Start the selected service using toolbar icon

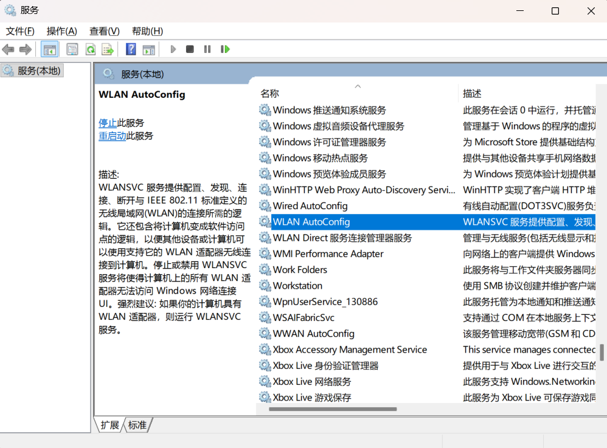[x=173, y=49]
